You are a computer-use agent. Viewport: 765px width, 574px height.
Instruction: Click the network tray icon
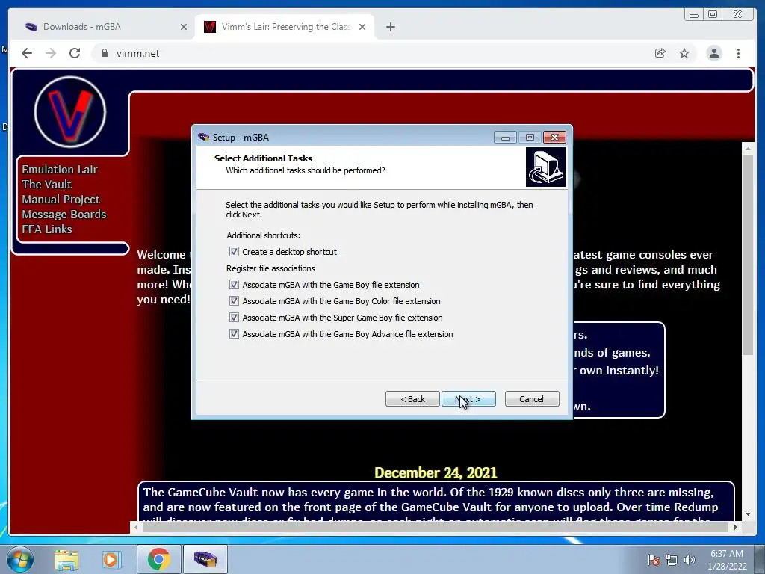pyautogui.click(x=672, y=560)
